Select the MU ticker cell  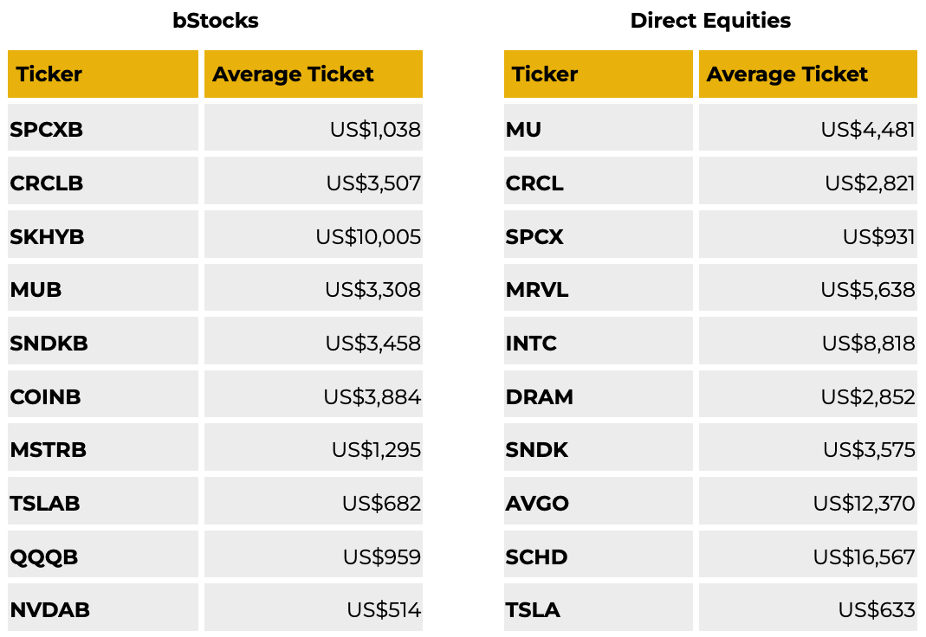(599, 127)
